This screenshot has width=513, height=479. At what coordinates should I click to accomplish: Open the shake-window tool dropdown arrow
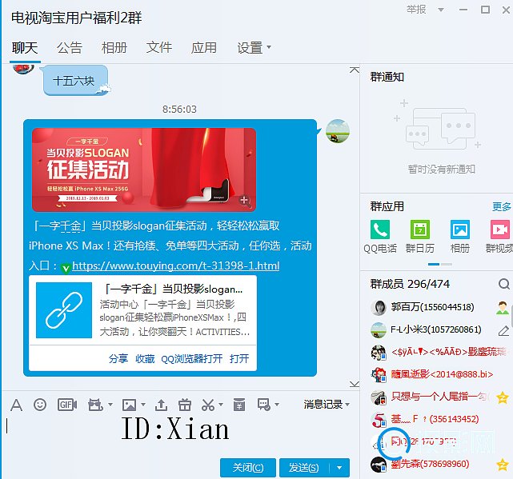coord(110,405)
